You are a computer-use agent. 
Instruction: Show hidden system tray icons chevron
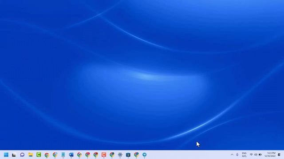232,155
